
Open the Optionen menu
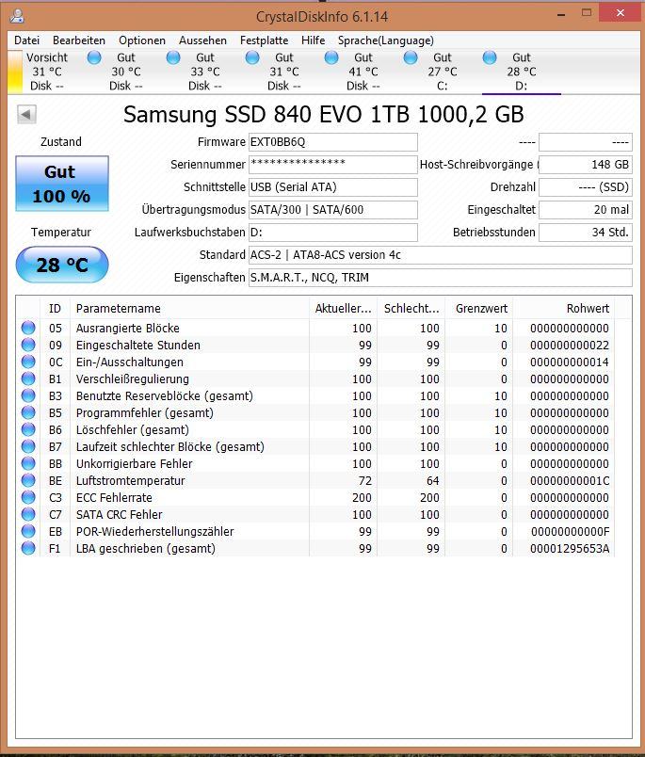[x=142, y=40]
